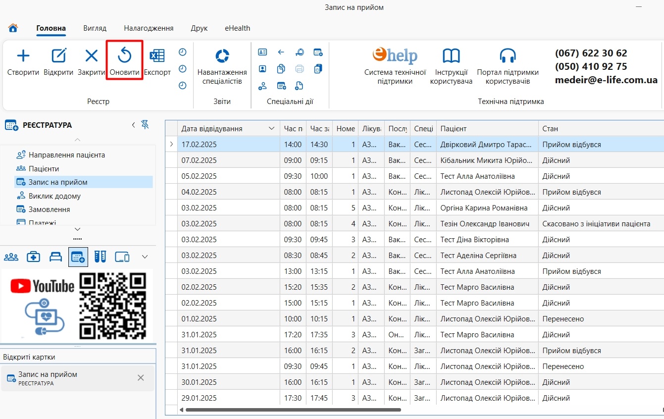664x419 pixels.
Task: Switch to the devices module icon
Action: (x=122, y=257)
